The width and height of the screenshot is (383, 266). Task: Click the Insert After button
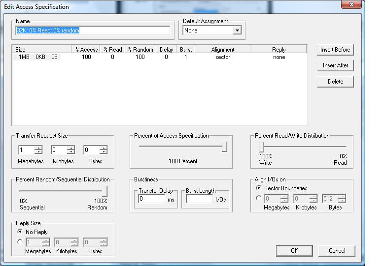coord(335,65)
